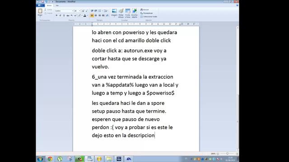This screenshot has width=289, height=162.
Task: Select justify alignment
Action: pos(103,15)
